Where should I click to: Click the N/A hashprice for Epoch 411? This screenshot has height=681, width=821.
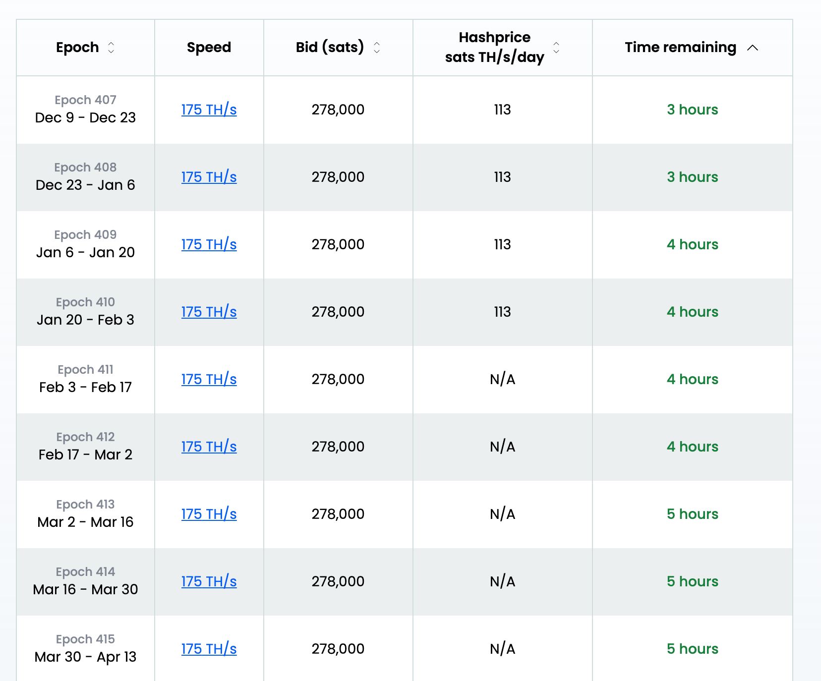[502, 379]
